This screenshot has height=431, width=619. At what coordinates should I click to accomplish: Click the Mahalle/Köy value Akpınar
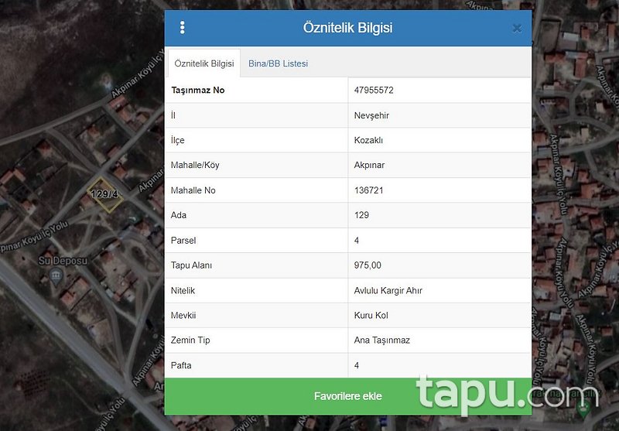369,165
